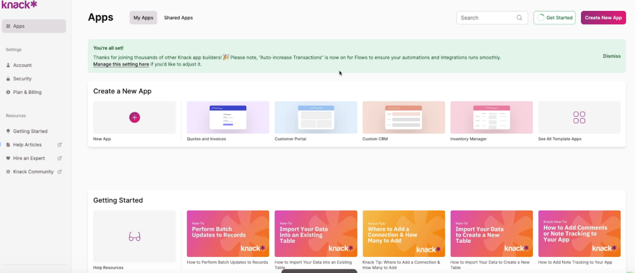Click the Hire an Expert heart icon

(8, 158)
